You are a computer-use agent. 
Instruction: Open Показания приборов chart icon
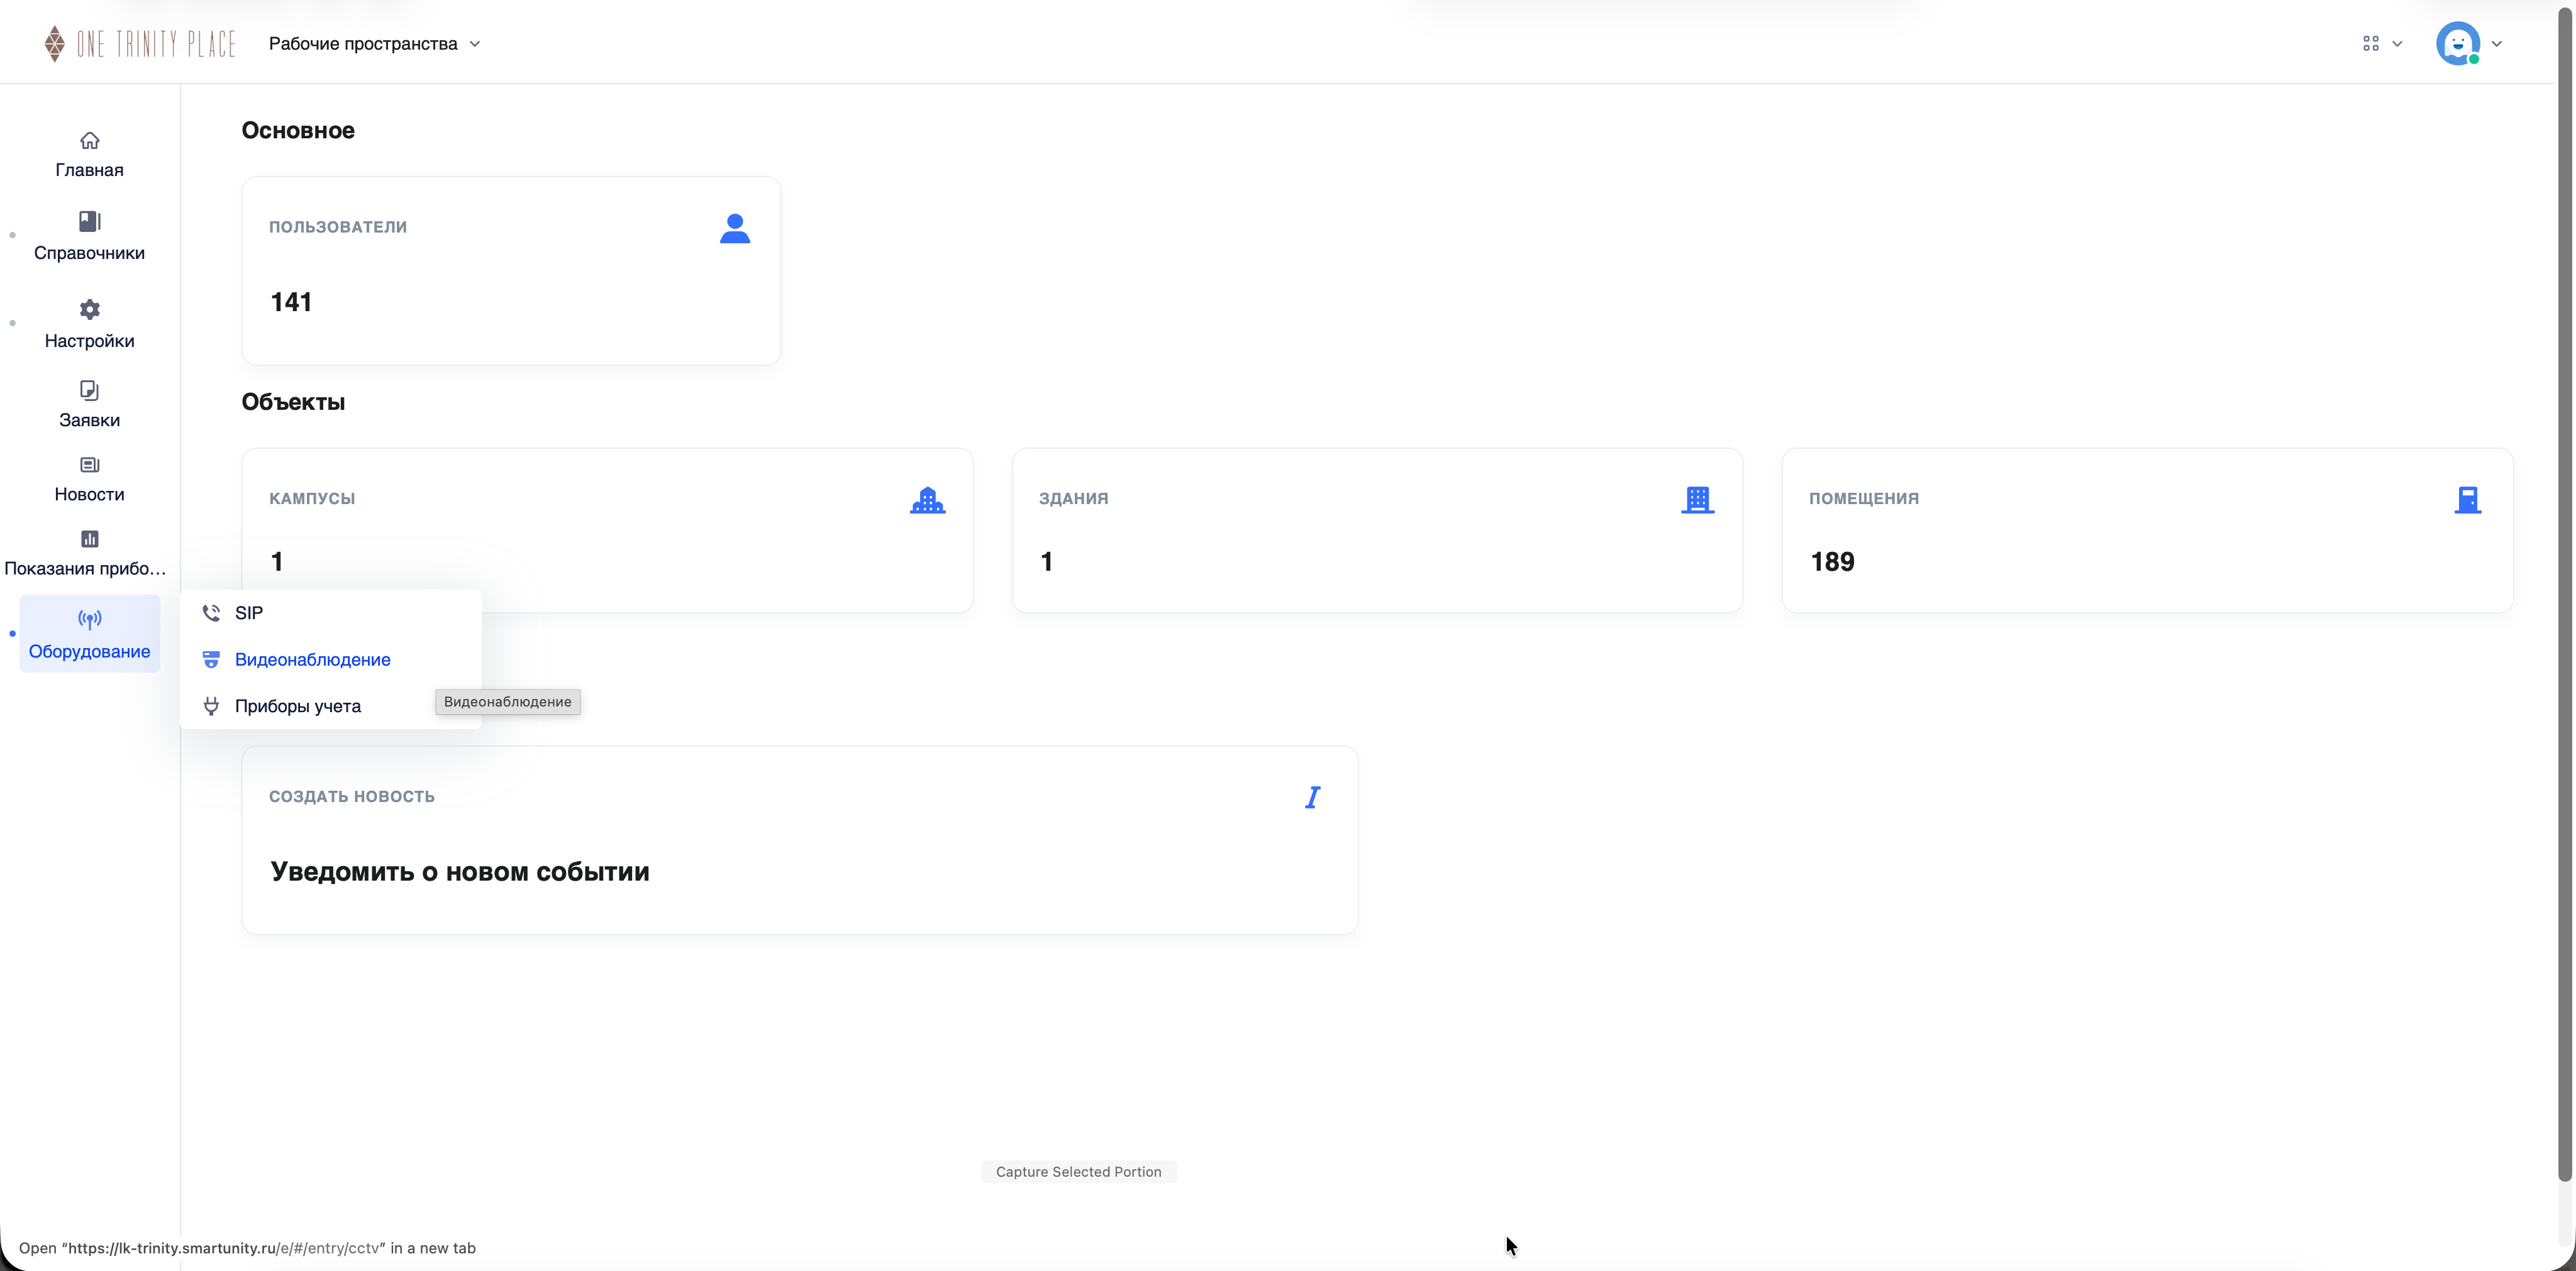click(x=89, y=539)
